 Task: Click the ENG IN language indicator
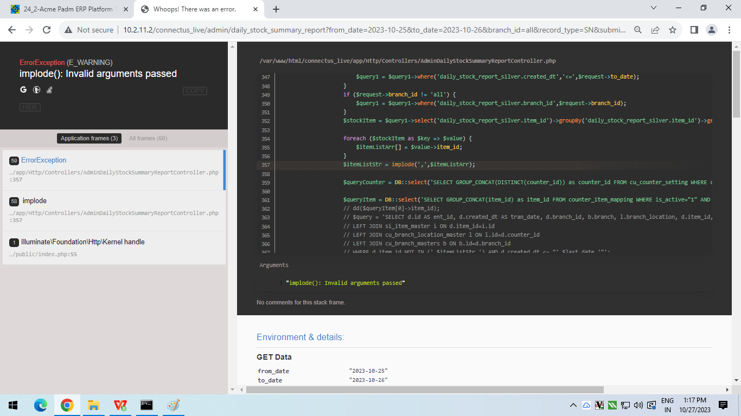click(x=667, y=405)
